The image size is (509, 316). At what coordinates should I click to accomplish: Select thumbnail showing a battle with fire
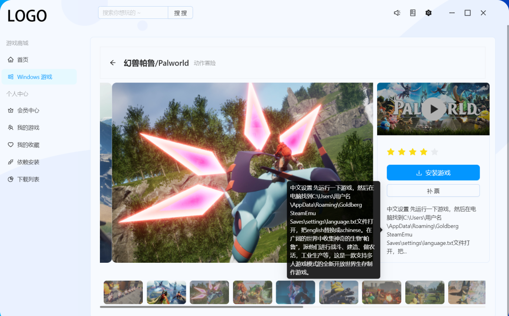pos(382,292)
